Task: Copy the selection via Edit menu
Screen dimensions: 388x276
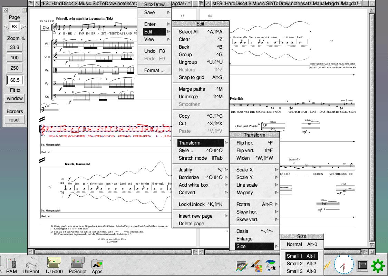Action: pos(201,116)
